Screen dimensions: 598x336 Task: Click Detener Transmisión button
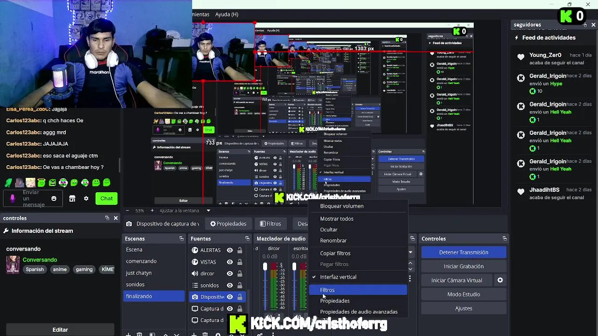pos(463,252)
